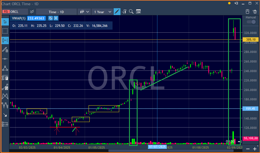Select the Elliott wave 1-5 tool
The width and height of the screenshot is (260, 153).
(5, 105)
